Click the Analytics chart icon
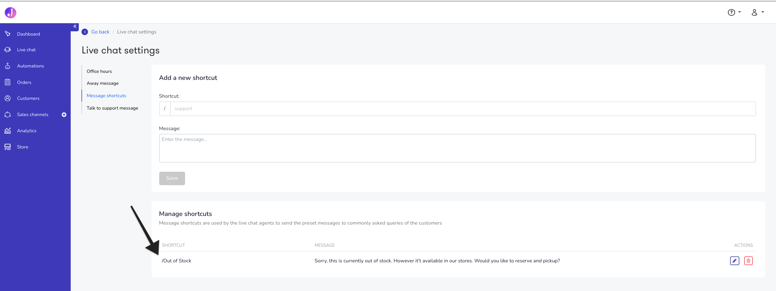Screen dimensions: 776x291 pos(8,131)
